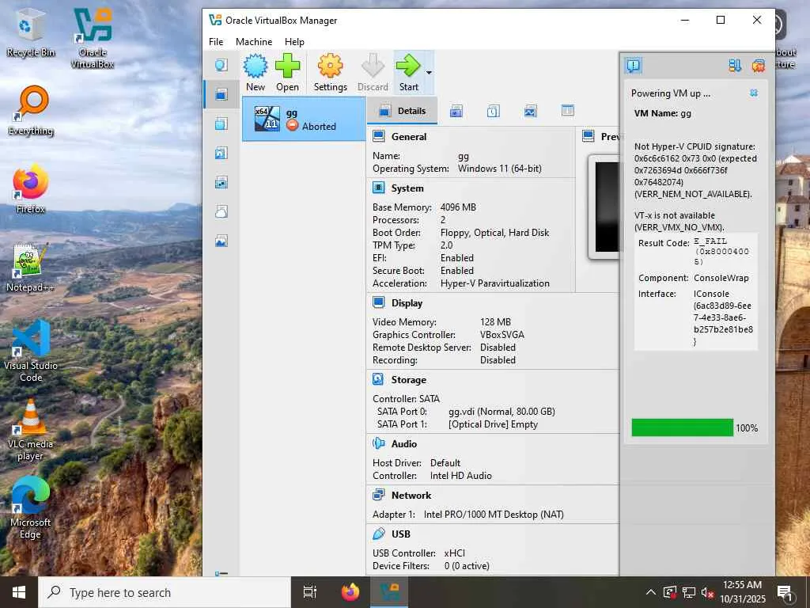Switch to the Details tab
The width and height of the screenshot is (810, 608).
[402, 111]
